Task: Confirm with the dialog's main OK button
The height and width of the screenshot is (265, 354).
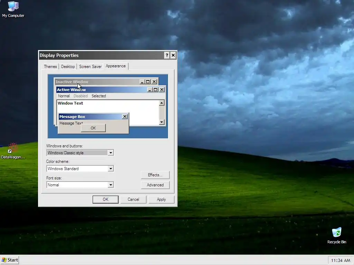Action: [105, 199]
